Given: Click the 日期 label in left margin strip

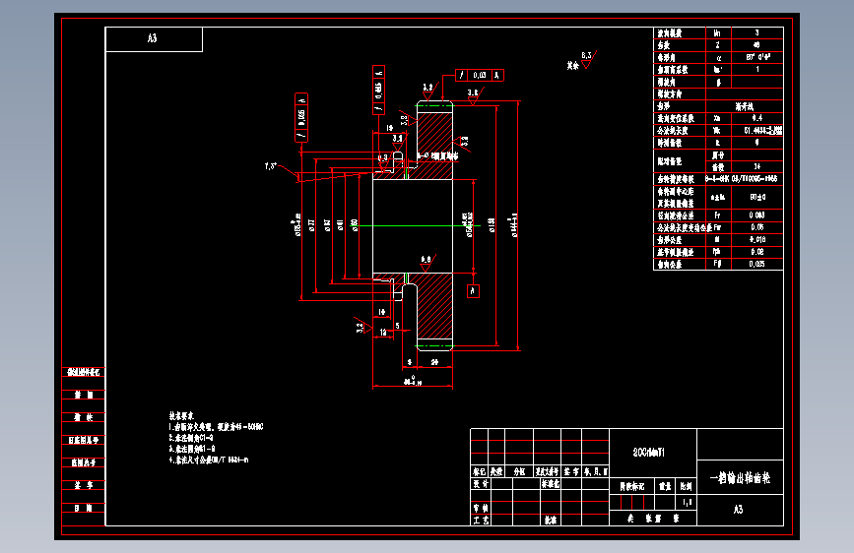Looking at the screenshot, I should click(x=84, y=509).
